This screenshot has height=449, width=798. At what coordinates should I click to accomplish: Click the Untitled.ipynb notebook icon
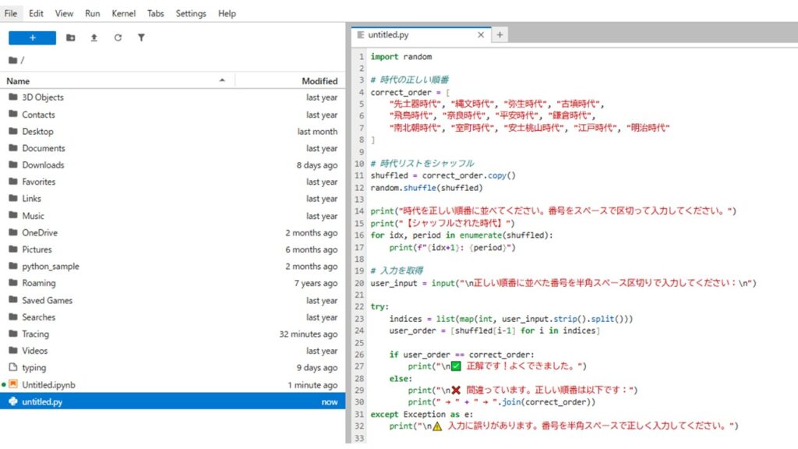13,384
